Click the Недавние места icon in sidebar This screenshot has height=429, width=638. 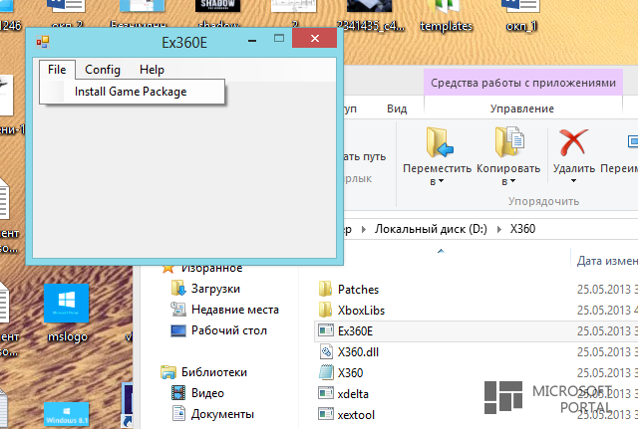[x=178, y=310]
